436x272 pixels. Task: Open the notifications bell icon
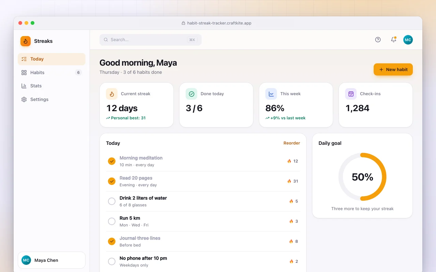tap(393, 40)
